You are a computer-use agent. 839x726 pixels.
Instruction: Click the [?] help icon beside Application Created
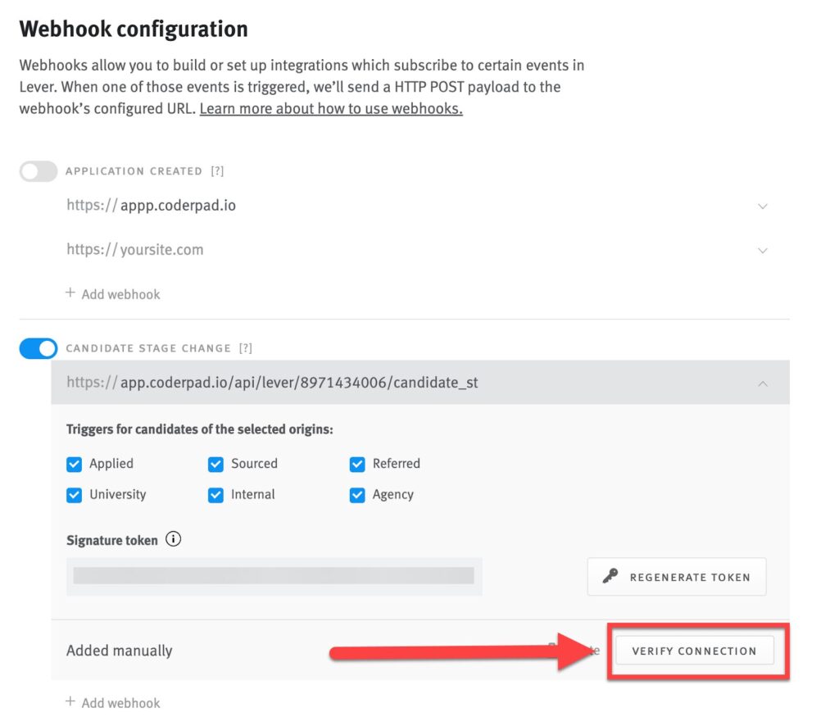click(215, 170)
